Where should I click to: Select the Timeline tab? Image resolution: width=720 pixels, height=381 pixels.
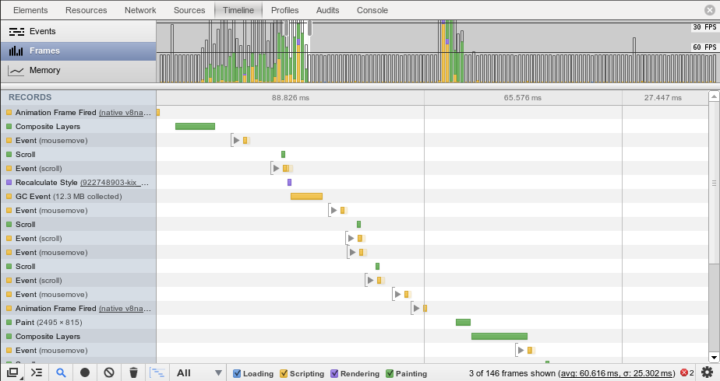click(x=238, y=10)
